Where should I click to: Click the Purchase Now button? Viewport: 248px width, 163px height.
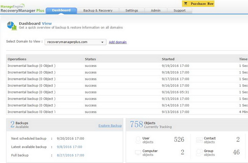198,4
